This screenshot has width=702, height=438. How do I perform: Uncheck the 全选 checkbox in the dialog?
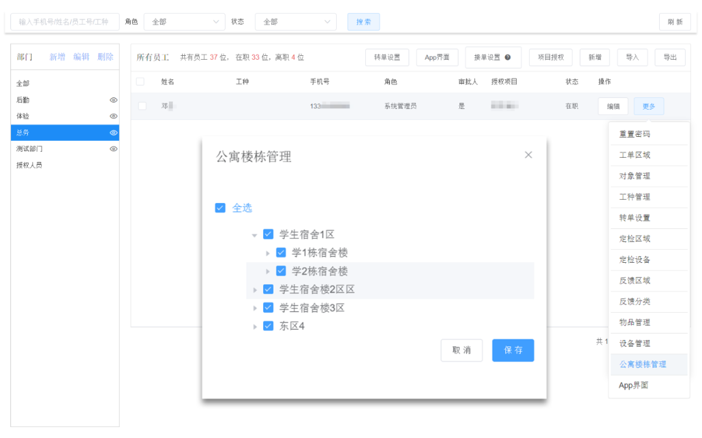(x=219, y=208)
